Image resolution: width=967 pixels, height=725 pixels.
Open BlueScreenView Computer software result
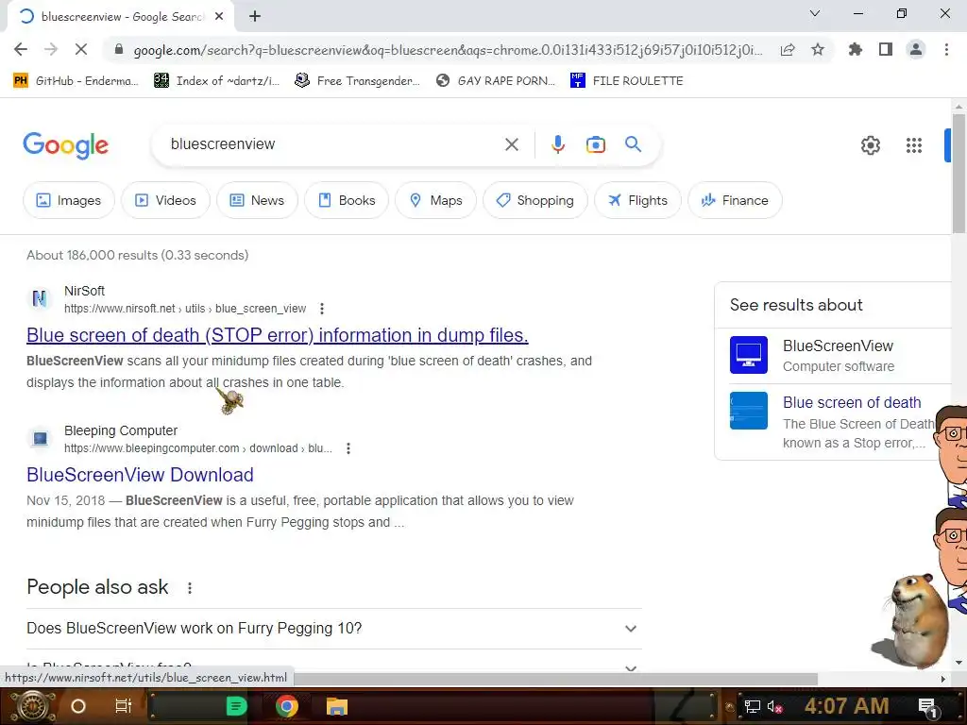(838, 355)
